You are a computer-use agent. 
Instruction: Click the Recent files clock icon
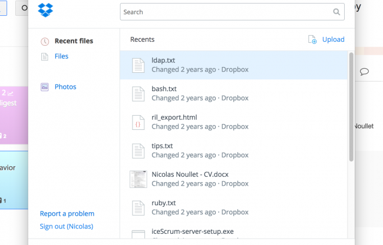(45, 41)
